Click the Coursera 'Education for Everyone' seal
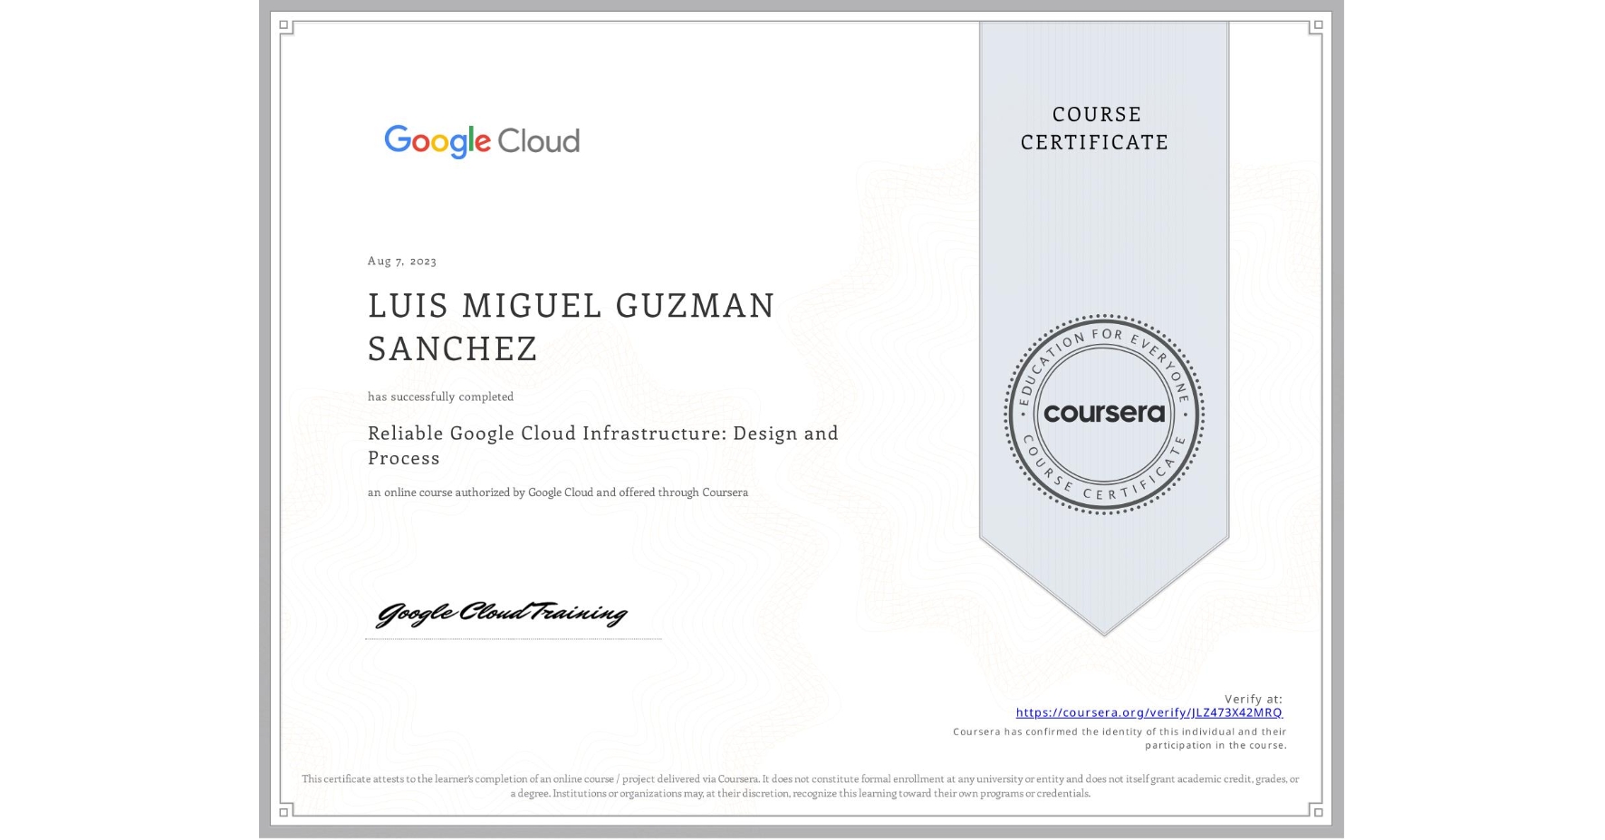The height and width of the screenshot is (840, 1605). click(x=1103, y=414)
